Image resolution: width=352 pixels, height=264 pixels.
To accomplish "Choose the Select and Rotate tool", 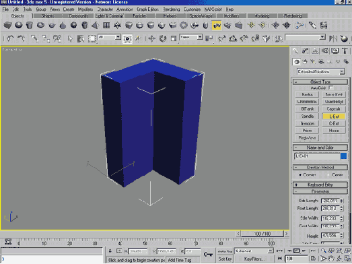I will [x=163, y=38].
